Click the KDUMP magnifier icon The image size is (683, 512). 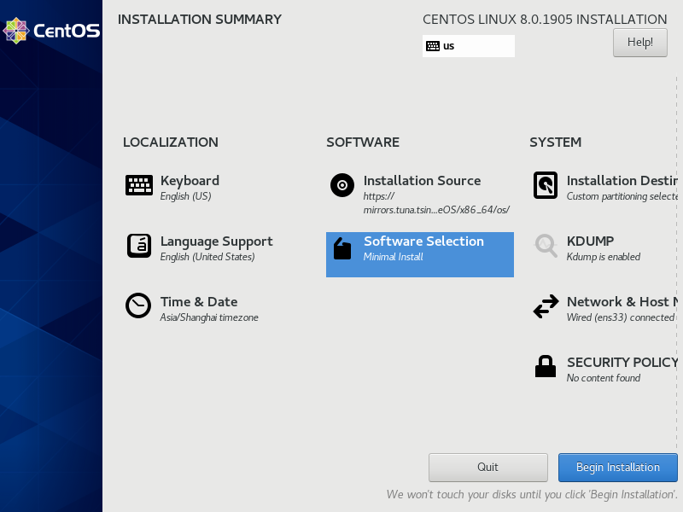(x=546, y=246)
